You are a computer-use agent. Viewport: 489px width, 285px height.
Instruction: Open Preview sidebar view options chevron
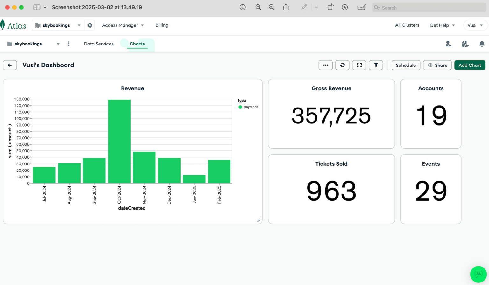pos(45,7)
